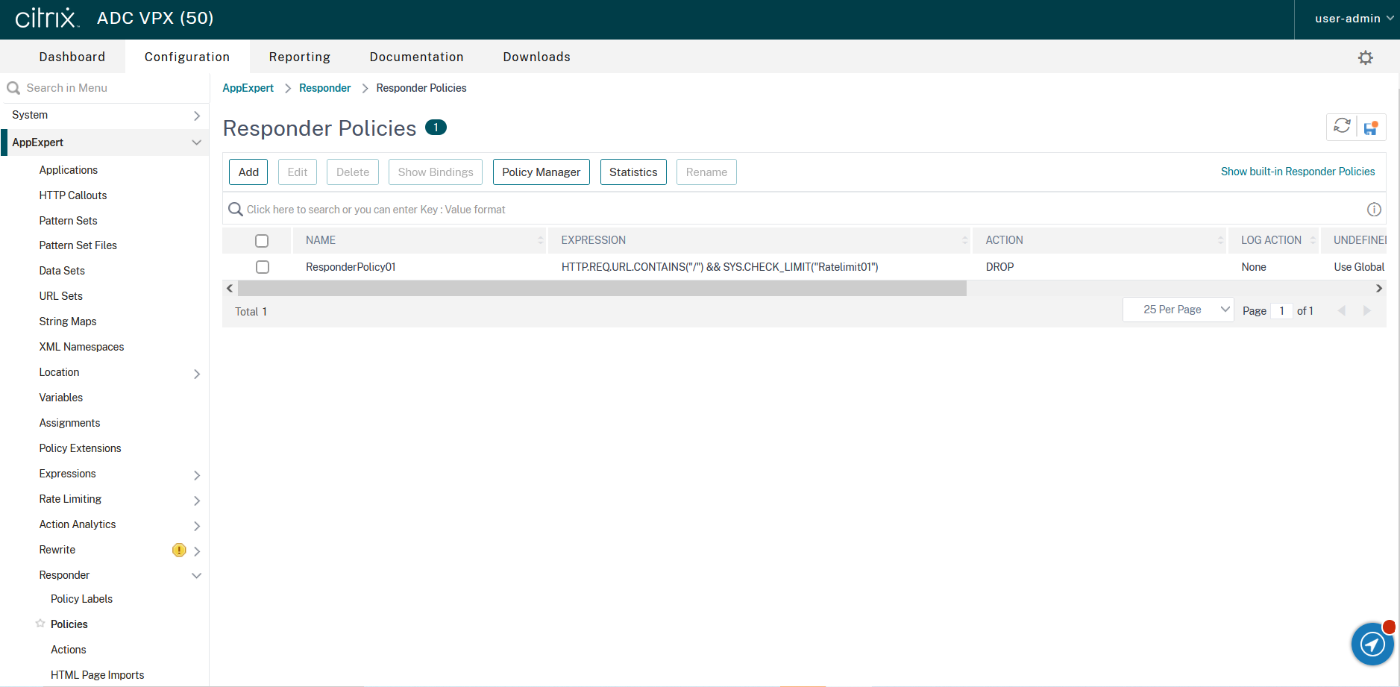
Task: Open the Downloads tab
Action: [537, 57]
